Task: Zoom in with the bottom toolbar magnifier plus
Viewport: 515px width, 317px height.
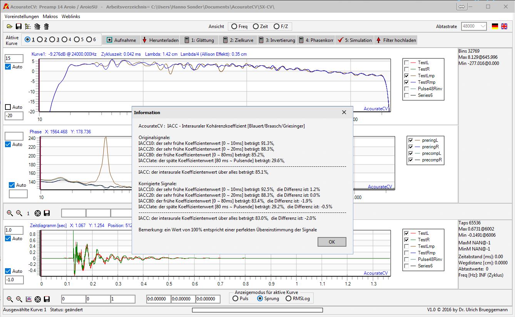Action: 10,299
